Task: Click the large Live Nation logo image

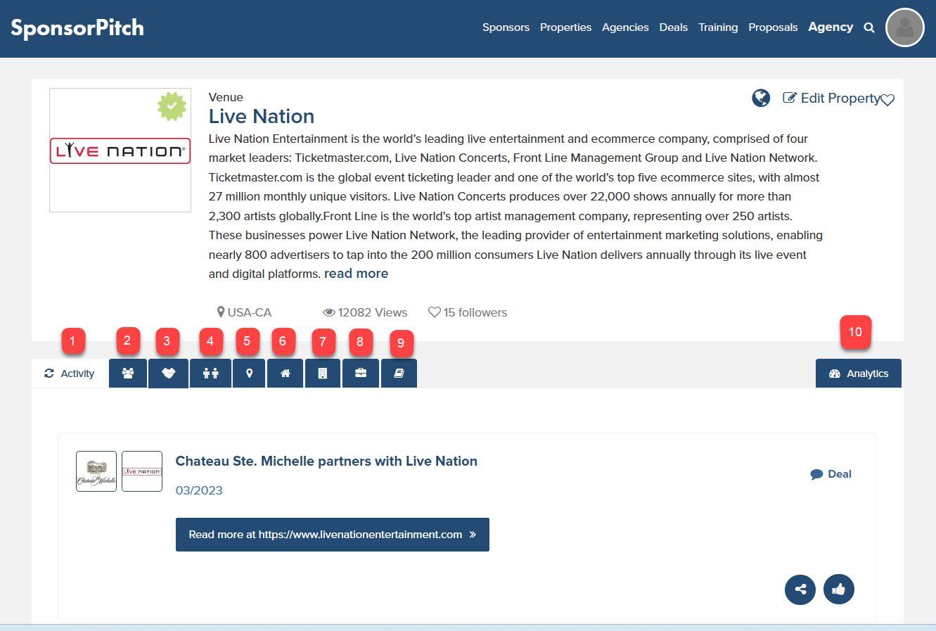Action: click(120, 151)
